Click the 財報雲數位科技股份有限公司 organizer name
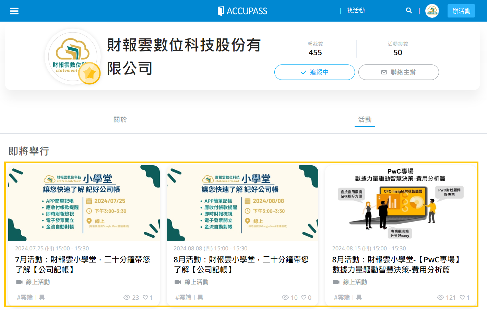This screenshot has width=487, height=309. 184,57
